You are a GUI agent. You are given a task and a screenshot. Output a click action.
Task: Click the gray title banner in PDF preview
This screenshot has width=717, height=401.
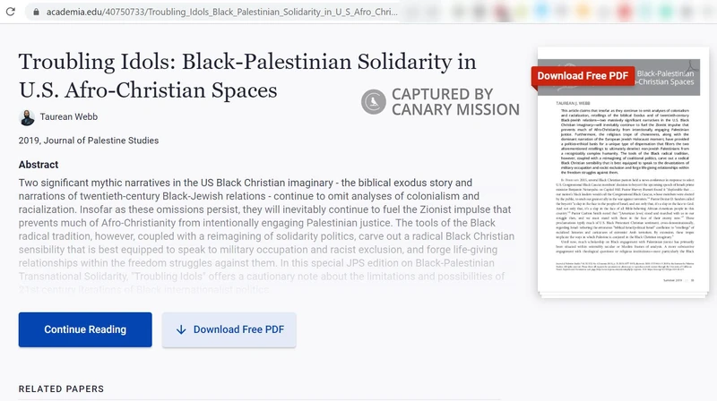618,78
